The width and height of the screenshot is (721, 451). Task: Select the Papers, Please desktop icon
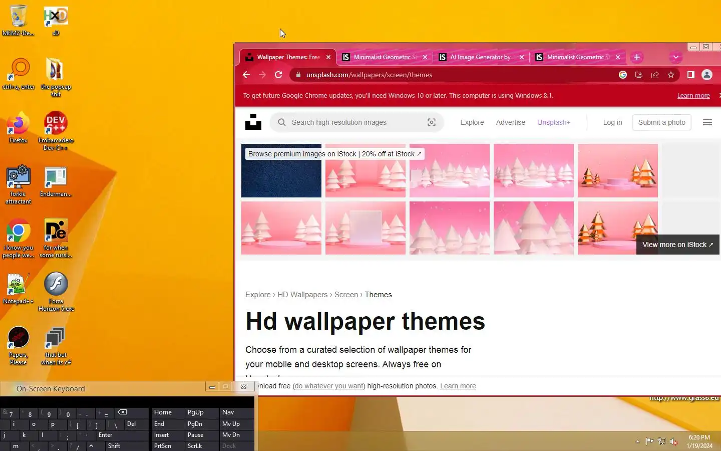(19, 345)
